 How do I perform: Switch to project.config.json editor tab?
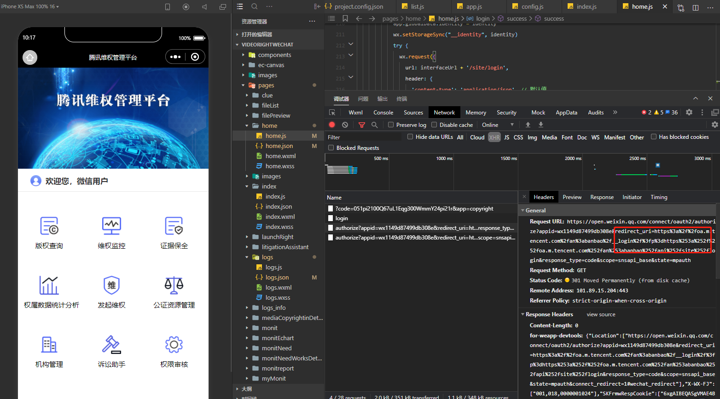point(359,6)
